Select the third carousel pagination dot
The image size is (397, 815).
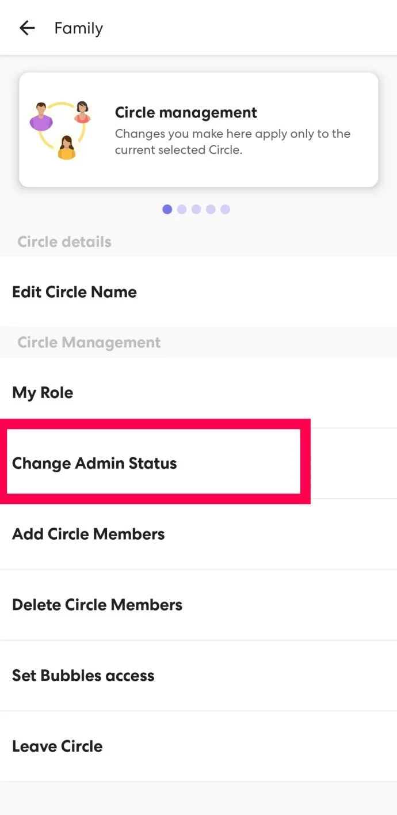(x=196, y=209)
